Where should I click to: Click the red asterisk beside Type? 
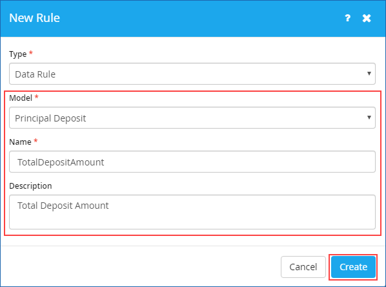pyautogui.click(x=31, y=52)
